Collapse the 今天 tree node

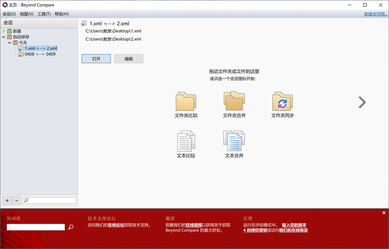tap(9, 43)
